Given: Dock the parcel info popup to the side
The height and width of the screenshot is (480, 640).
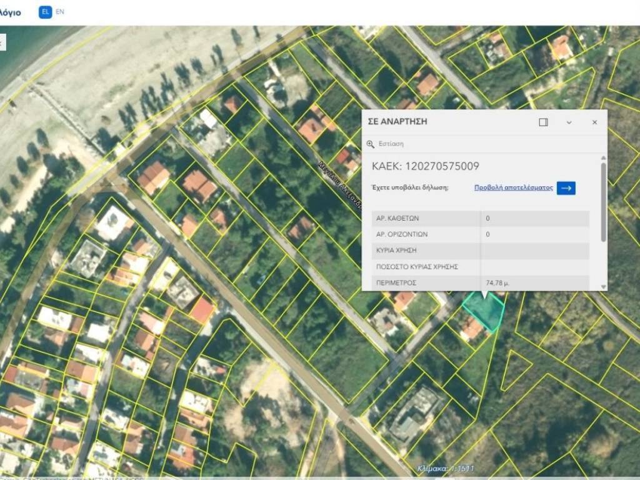Looking at the screenshot, I should (543, 122).
